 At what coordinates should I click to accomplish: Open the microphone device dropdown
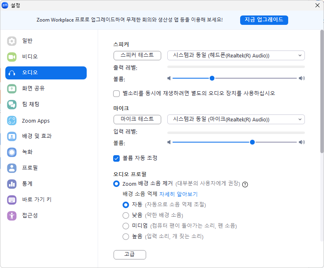(x=236, y=119)
